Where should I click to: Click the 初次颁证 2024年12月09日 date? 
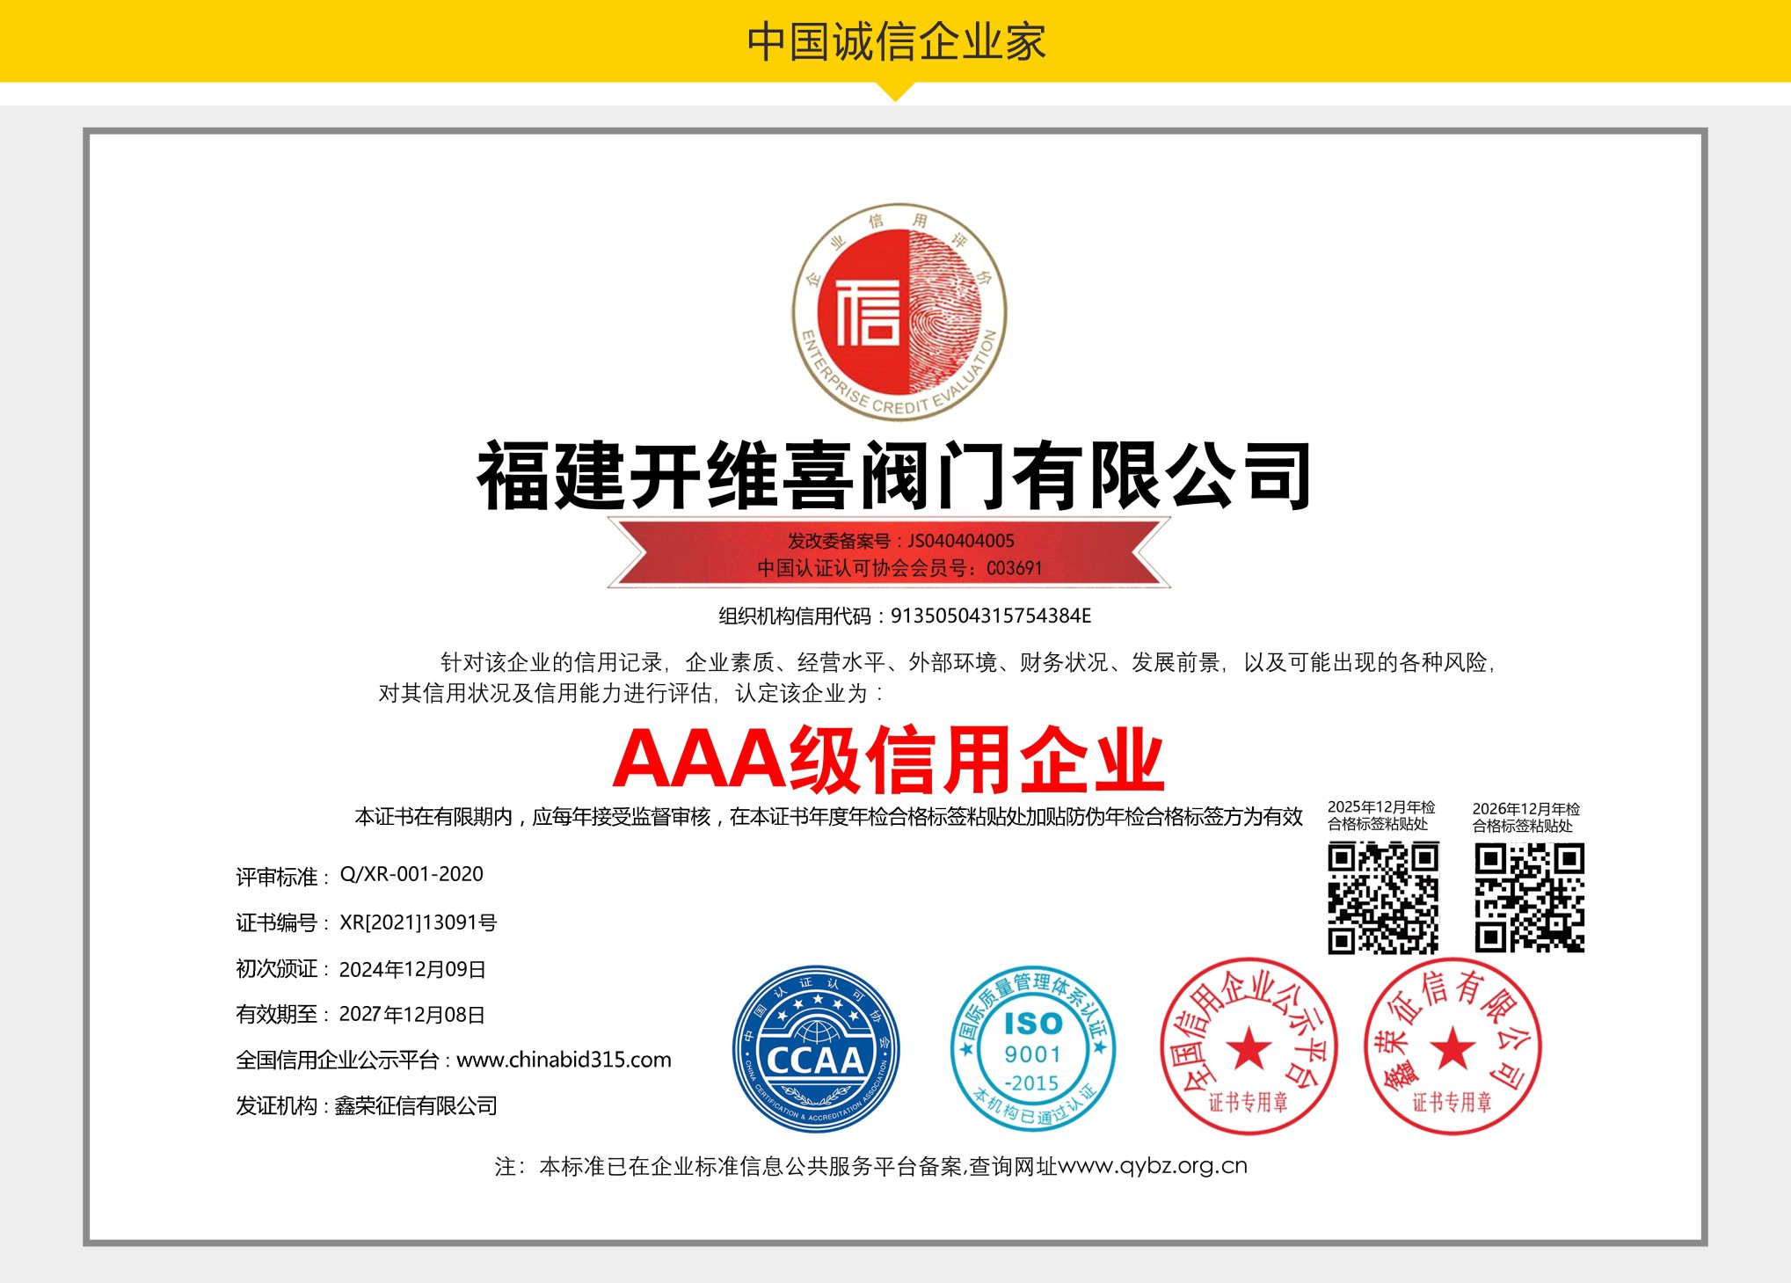pos(411,969)
